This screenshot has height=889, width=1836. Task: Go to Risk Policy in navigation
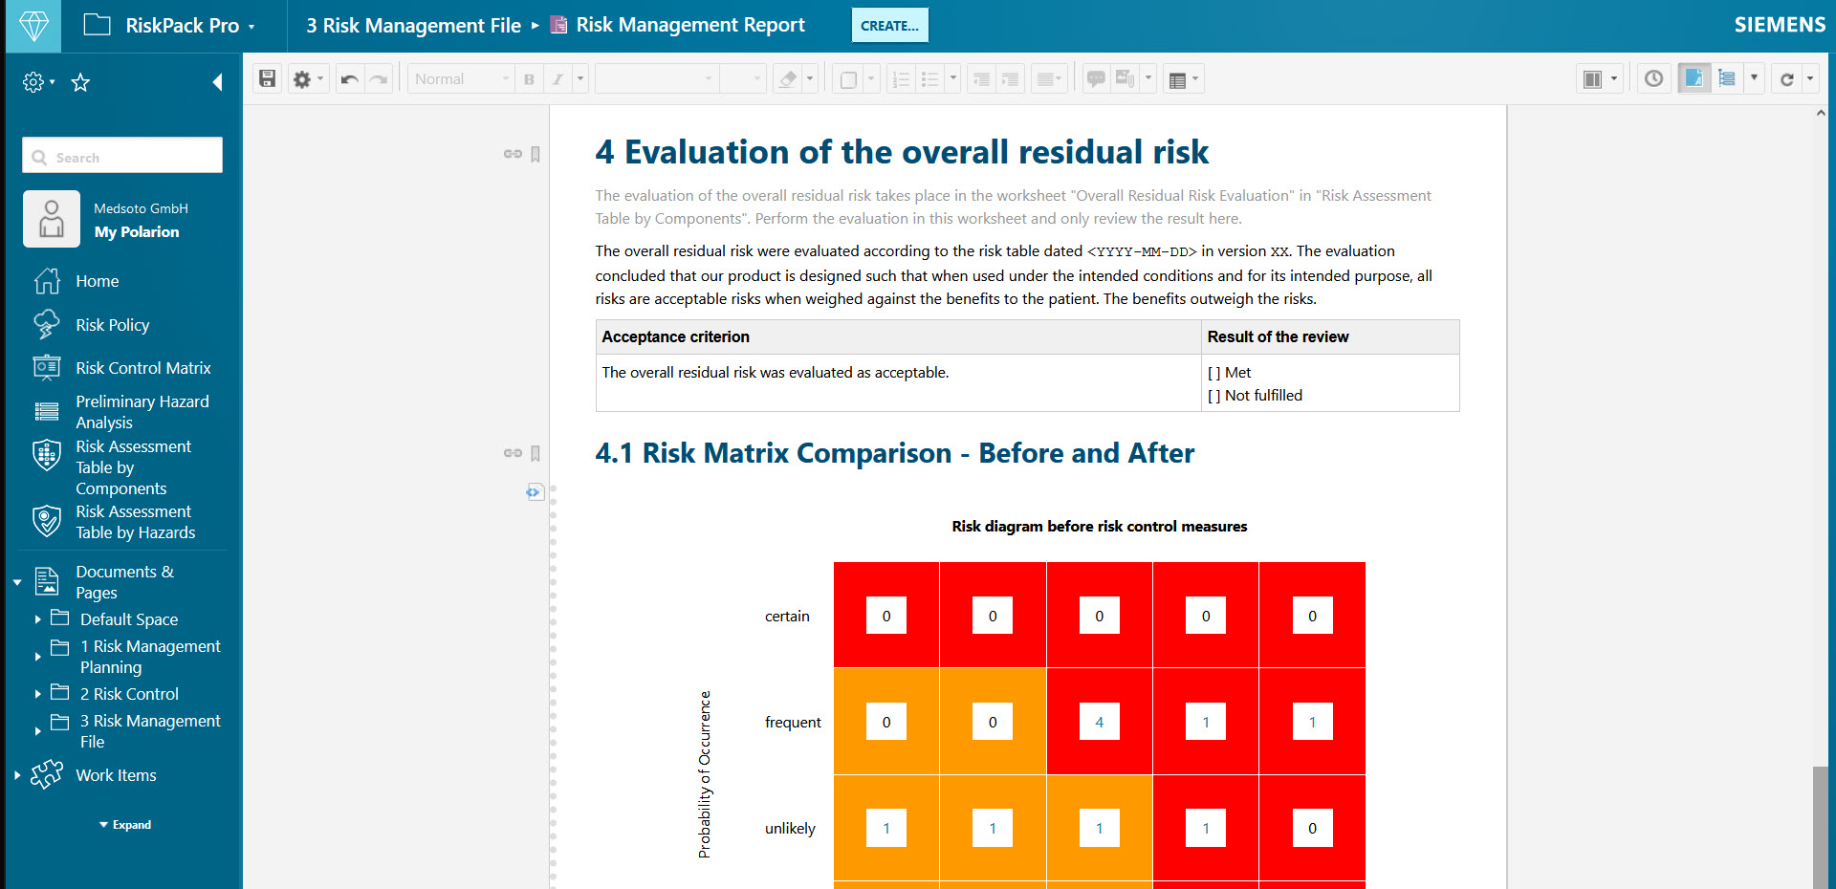[x=113, y=325]
